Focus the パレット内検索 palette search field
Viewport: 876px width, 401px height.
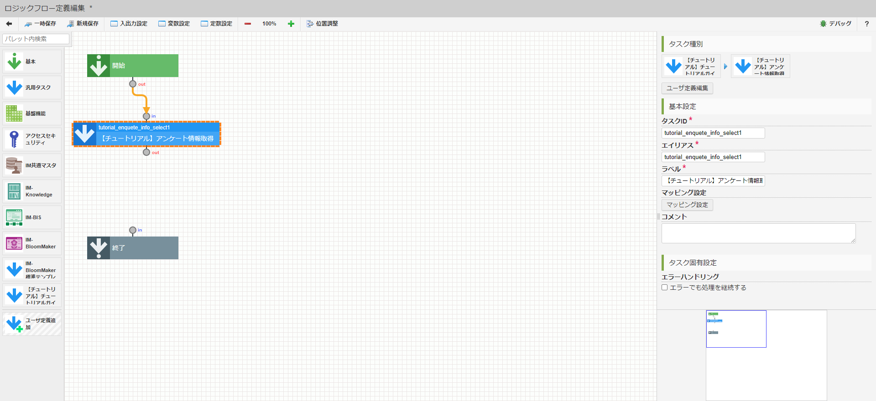click(36, 39)
